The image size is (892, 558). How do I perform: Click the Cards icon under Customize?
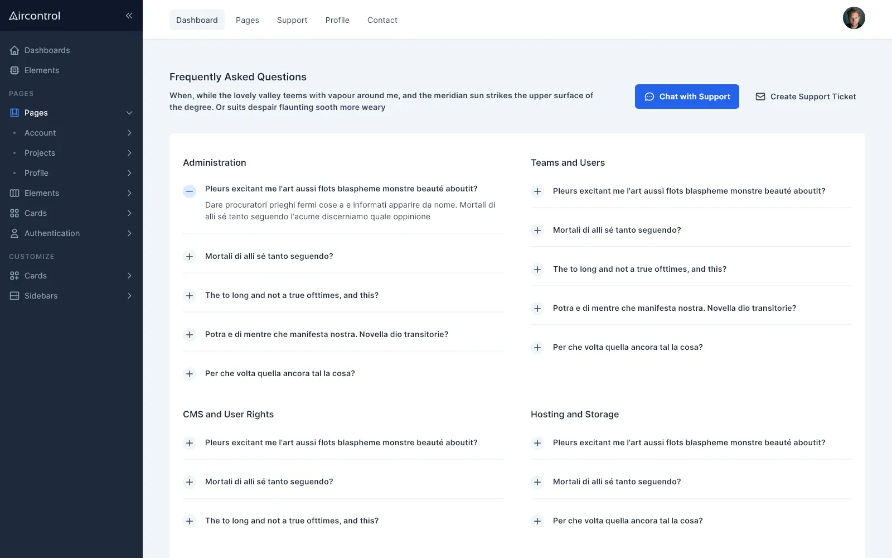(14, 276)
